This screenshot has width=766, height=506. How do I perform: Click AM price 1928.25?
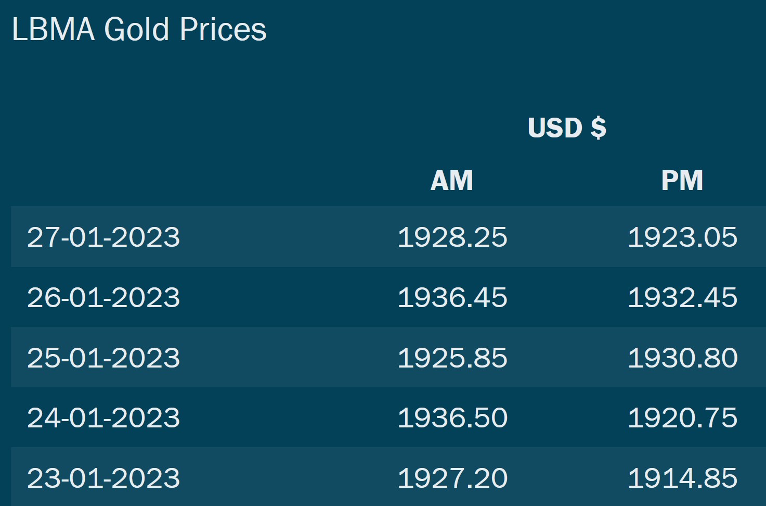pyautogui.click(x=452, y=237)
